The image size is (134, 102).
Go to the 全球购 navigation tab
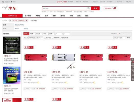click(x=63, y=16)
